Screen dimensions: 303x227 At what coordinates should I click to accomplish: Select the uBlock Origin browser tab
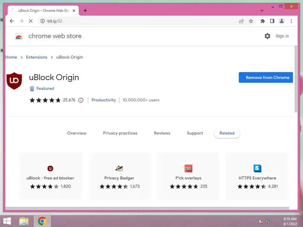(43, 11)
